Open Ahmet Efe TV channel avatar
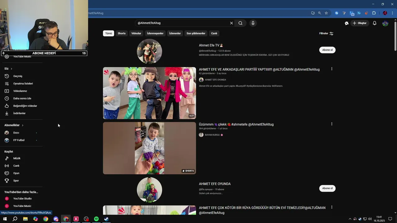The width and height of the screenshot is (397, 223). [x=149, y=51]
